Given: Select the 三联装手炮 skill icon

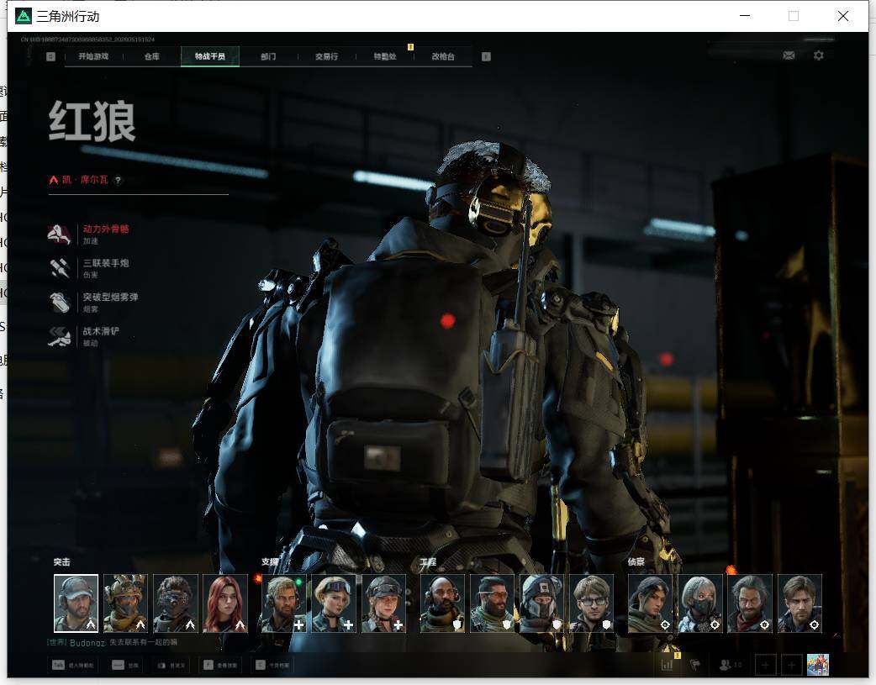Looking at the screenshot, I should tap(59, 268).
